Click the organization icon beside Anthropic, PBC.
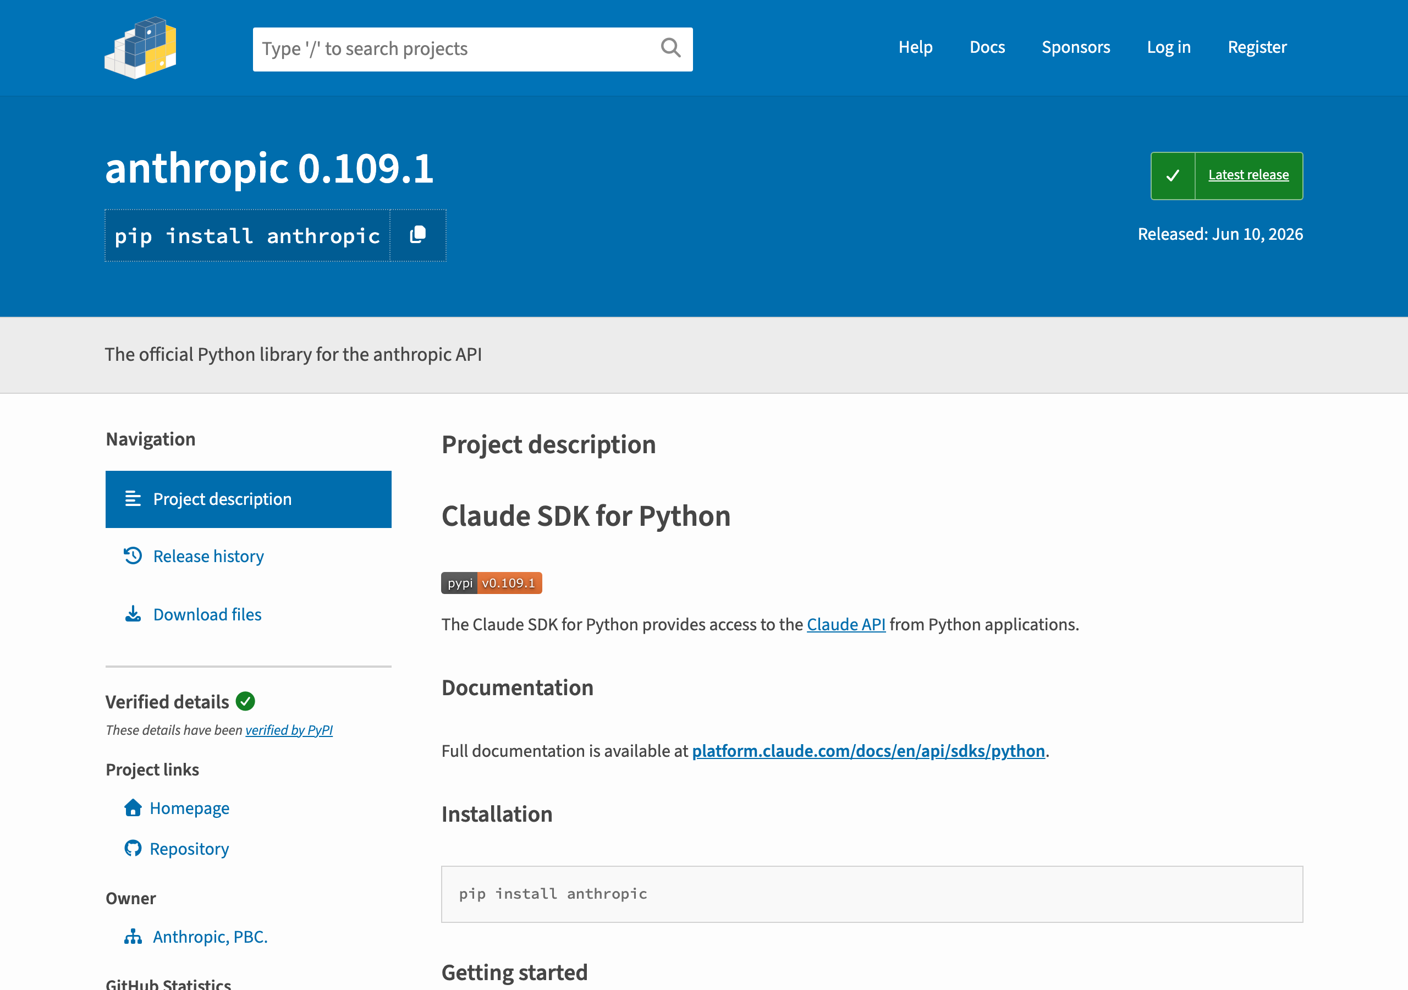 coord(133,937)
